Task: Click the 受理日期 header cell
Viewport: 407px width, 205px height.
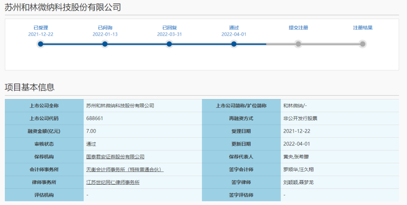Action: 241,131
